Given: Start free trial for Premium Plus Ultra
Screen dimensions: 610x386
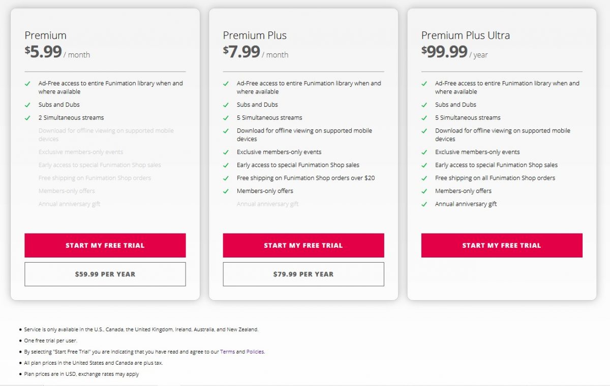Looking at the screenshot, I should (x=501, y=245).
